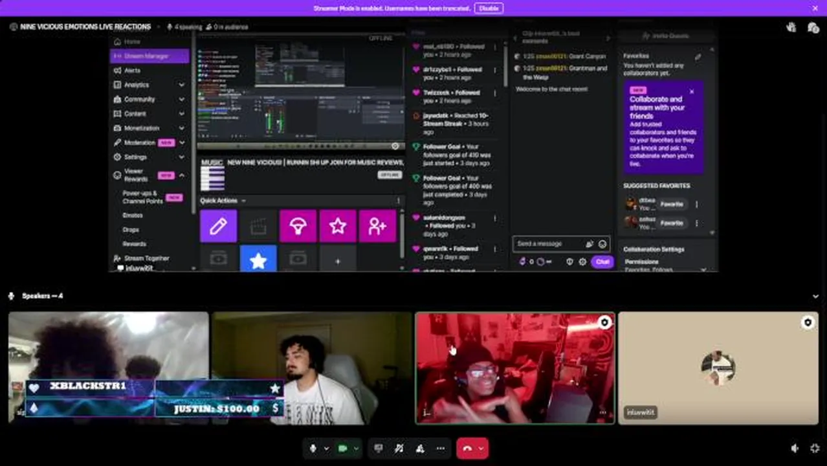Collapse the Viewer Rewards section
The width and height of the screenshot is (827, 466).
[x=182, y=175]
